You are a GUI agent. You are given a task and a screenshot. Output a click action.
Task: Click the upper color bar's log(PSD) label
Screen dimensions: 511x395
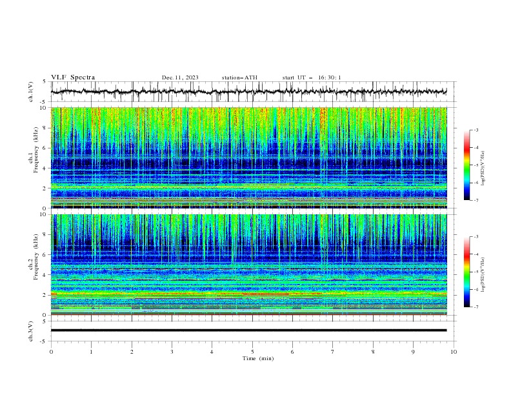(483, 168)
